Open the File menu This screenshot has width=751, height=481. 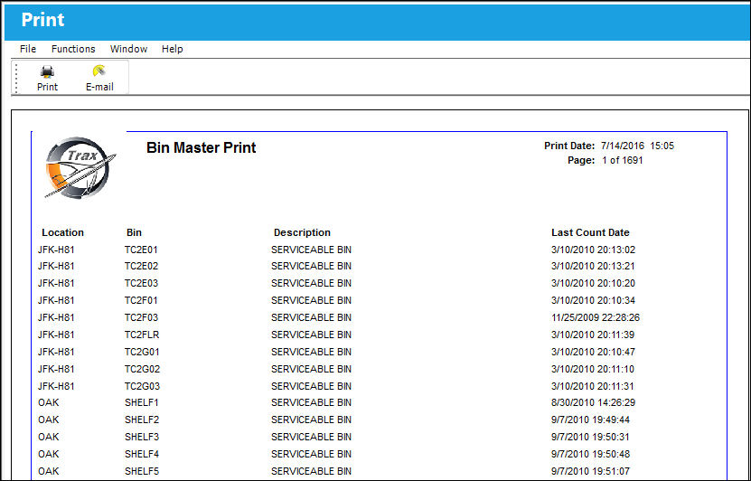coord(28,49)
